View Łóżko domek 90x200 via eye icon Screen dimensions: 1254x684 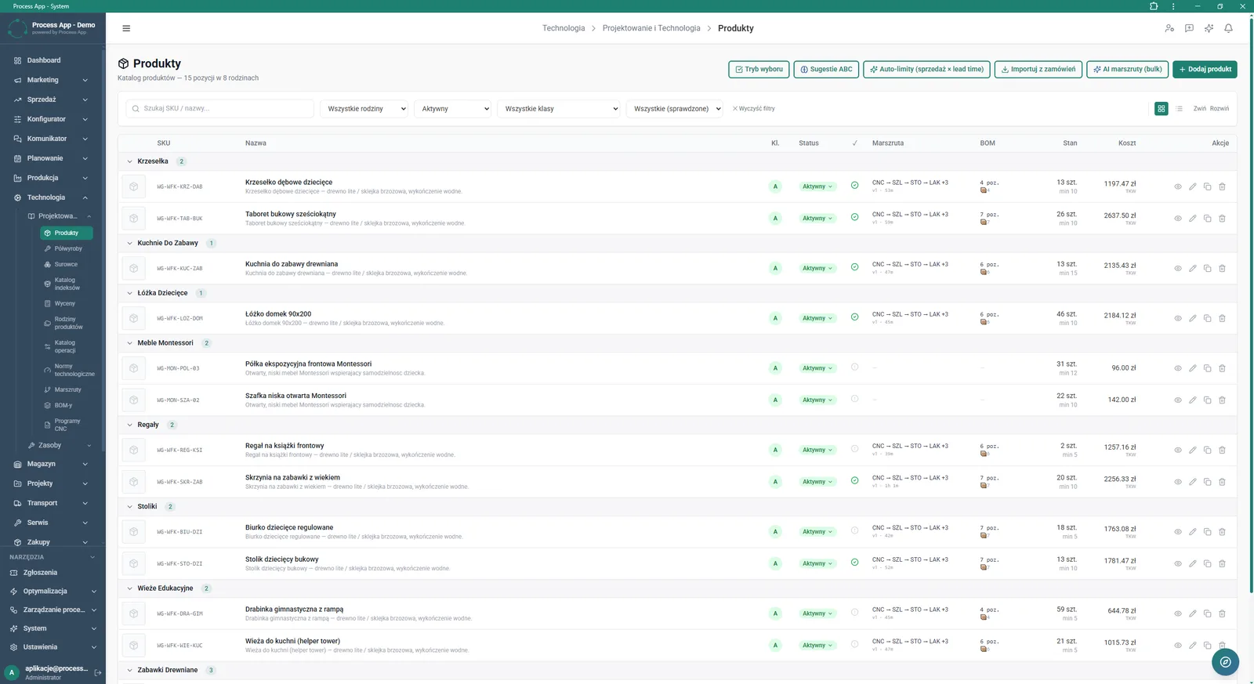1178,318
